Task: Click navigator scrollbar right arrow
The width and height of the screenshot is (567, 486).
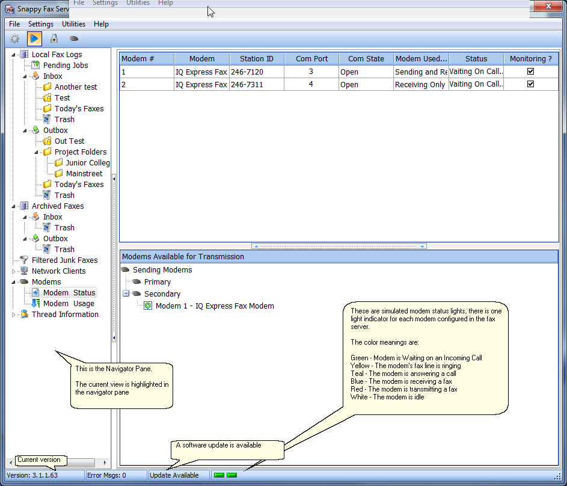Action: (x=106, y=463)
